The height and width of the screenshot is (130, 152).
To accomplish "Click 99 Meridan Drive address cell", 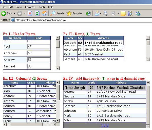I will click(121, 111).
